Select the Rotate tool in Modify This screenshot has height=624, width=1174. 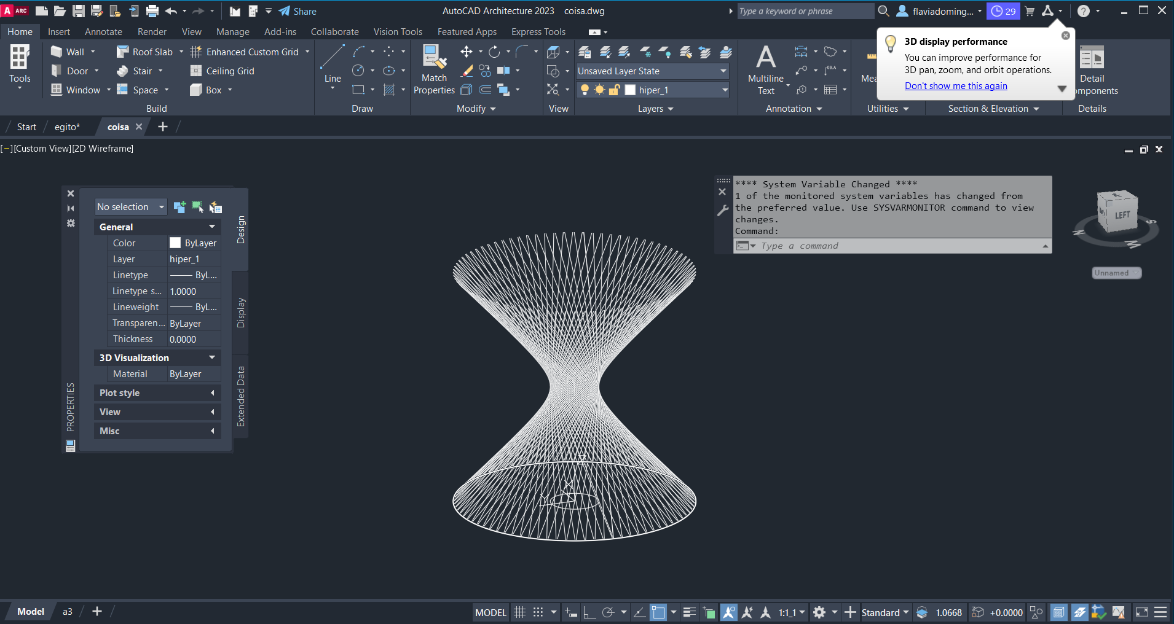(494, 52)
